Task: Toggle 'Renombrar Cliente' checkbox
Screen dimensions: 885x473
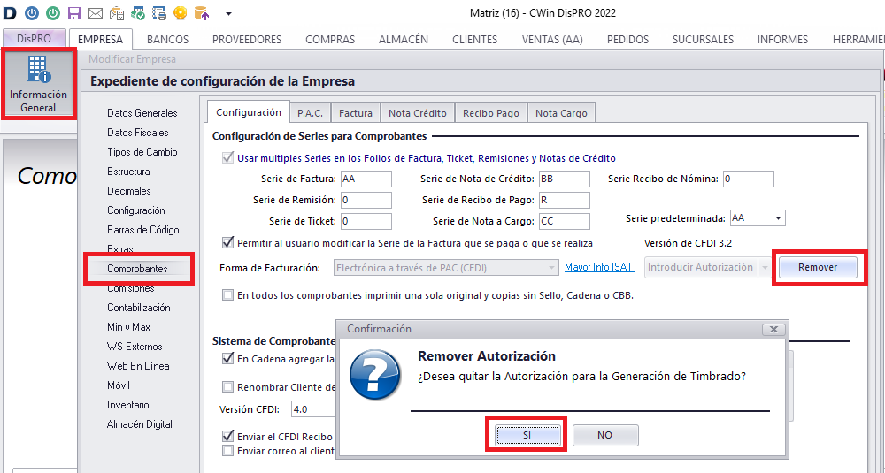Action: (x=228, y=386)
